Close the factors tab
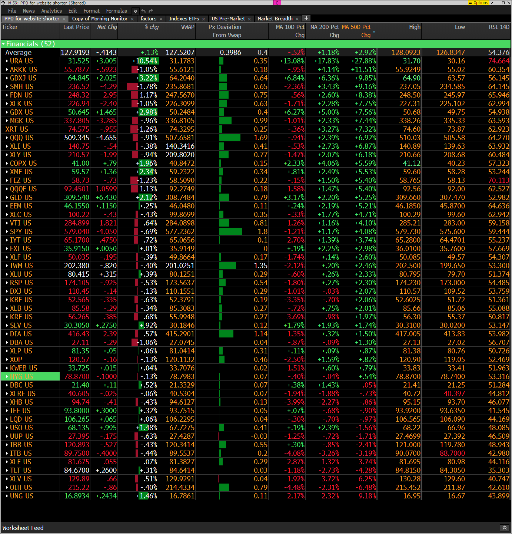The image size is (512, 534). coord(161,19)
